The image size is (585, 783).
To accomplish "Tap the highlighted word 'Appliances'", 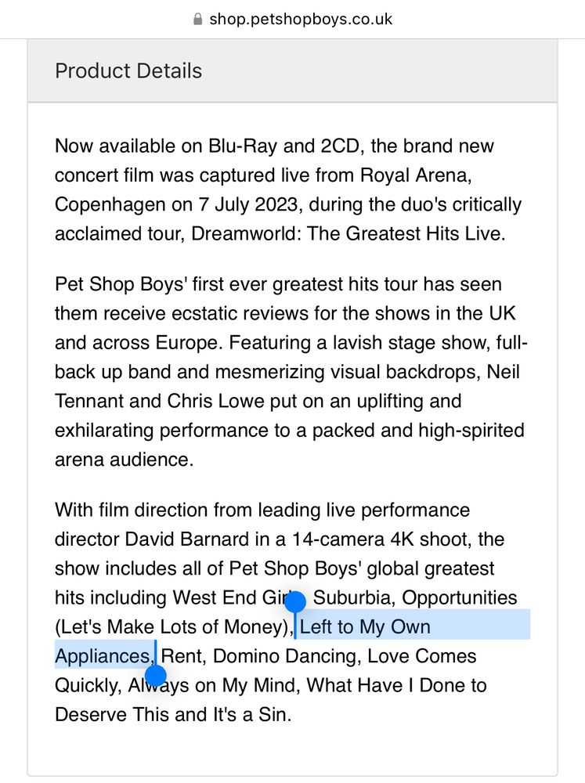I will [x=102, y=655].
